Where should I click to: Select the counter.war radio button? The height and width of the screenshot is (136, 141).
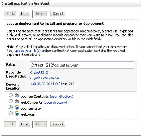pos(11,107)
